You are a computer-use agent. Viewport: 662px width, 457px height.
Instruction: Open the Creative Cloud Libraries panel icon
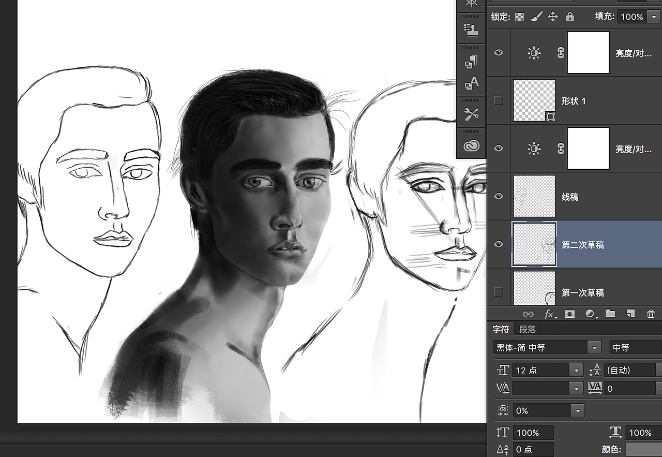coord(471,146)
